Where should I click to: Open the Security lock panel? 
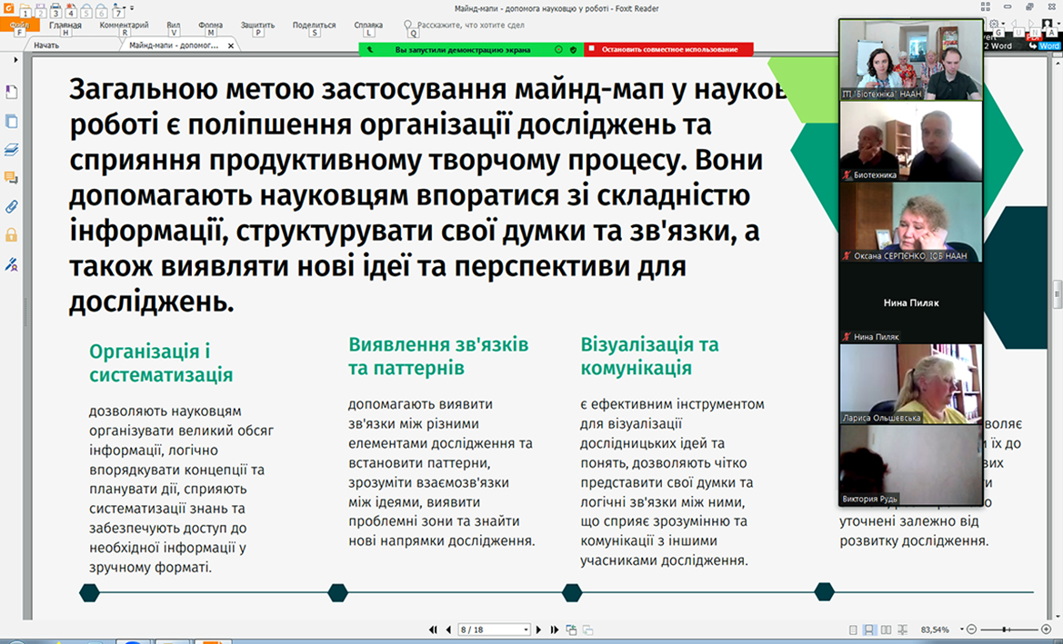(12, 235)
